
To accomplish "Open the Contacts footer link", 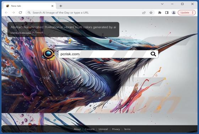I will (x=90, y=129).
